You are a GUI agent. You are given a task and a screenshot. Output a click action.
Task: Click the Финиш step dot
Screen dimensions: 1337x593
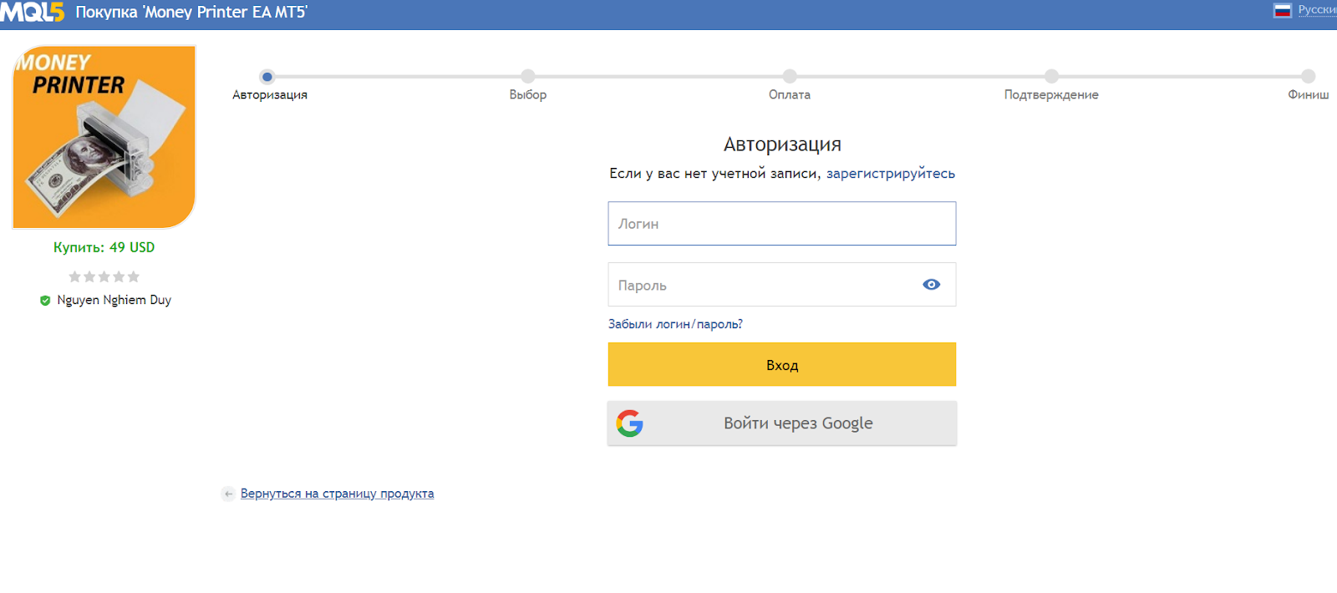pyautogui.click(x=1308, y=77)
